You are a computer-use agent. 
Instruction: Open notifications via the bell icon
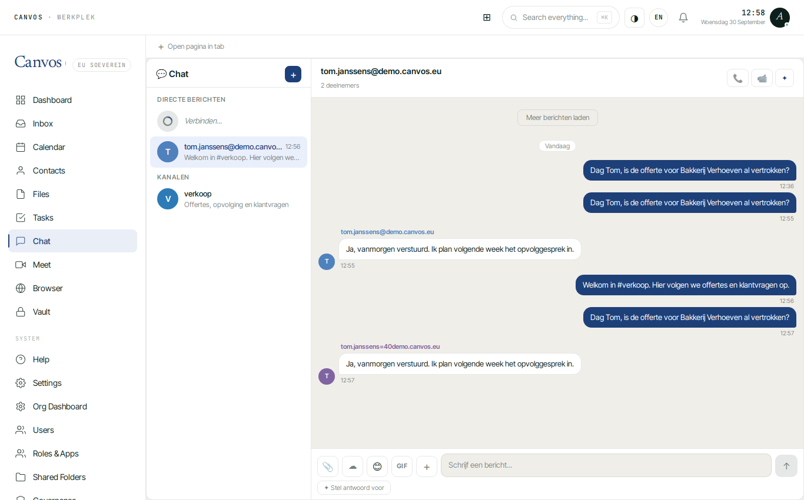tap(683, 18)
